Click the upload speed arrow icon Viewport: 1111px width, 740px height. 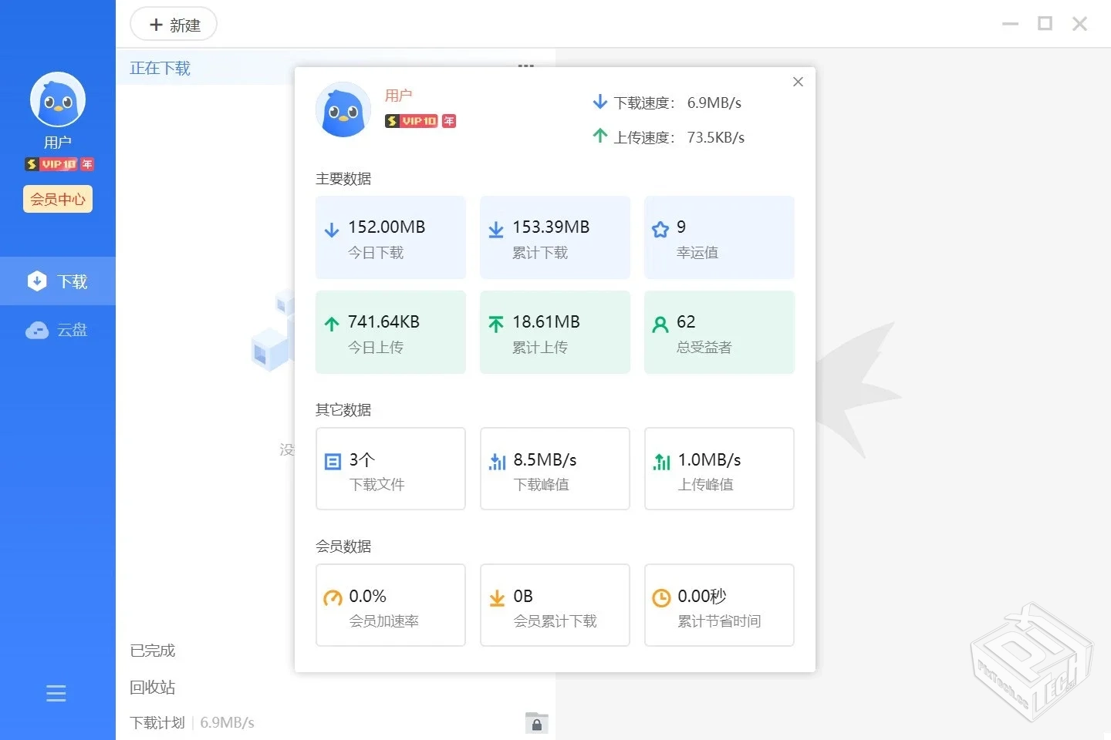600,136
